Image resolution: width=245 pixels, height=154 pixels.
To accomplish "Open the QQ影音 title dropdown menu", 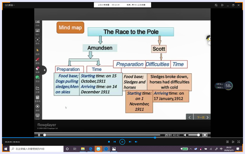I will click(10, 5).
